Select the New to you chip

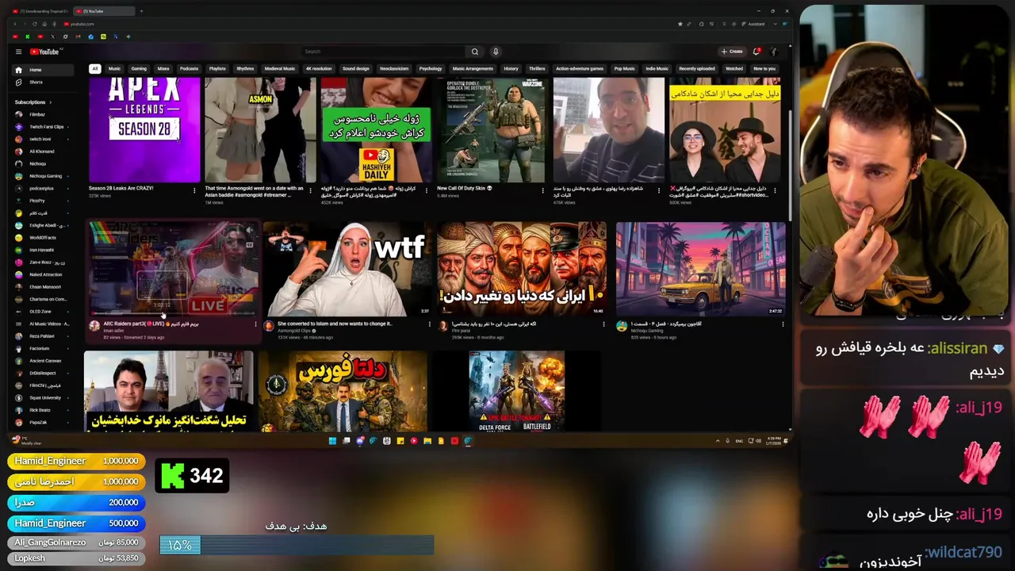764,69
